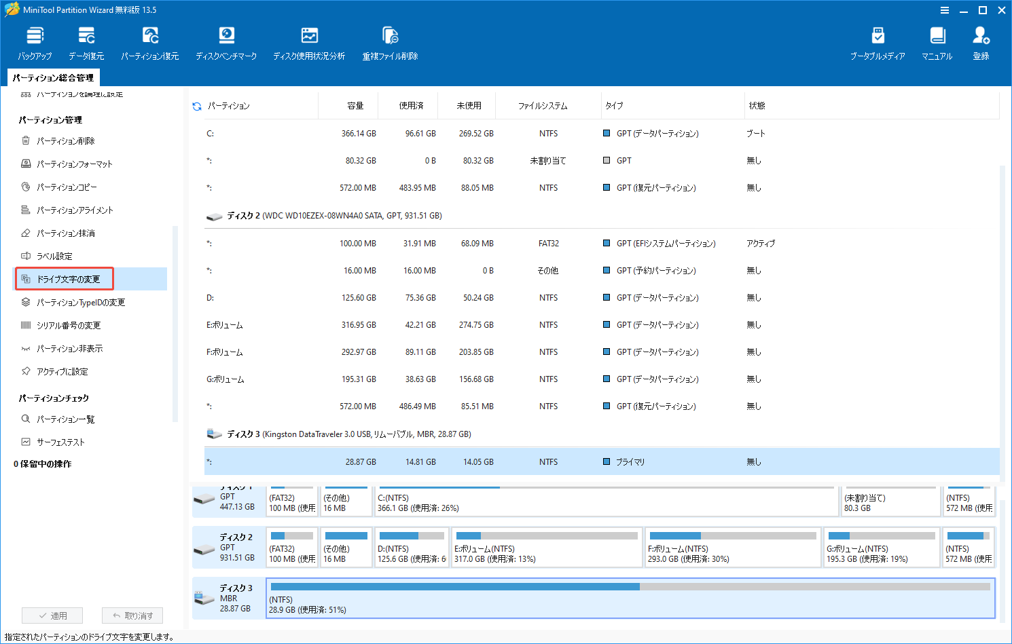Screen dimensions: 1012x644
Task: Start パーティション復元 partition recovery
Action: coord(149,42)
